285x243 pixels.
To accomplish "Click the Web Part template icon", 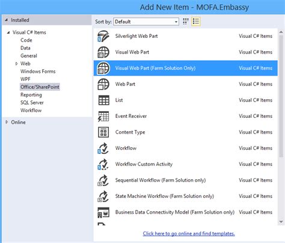I will tap(103, 84).
